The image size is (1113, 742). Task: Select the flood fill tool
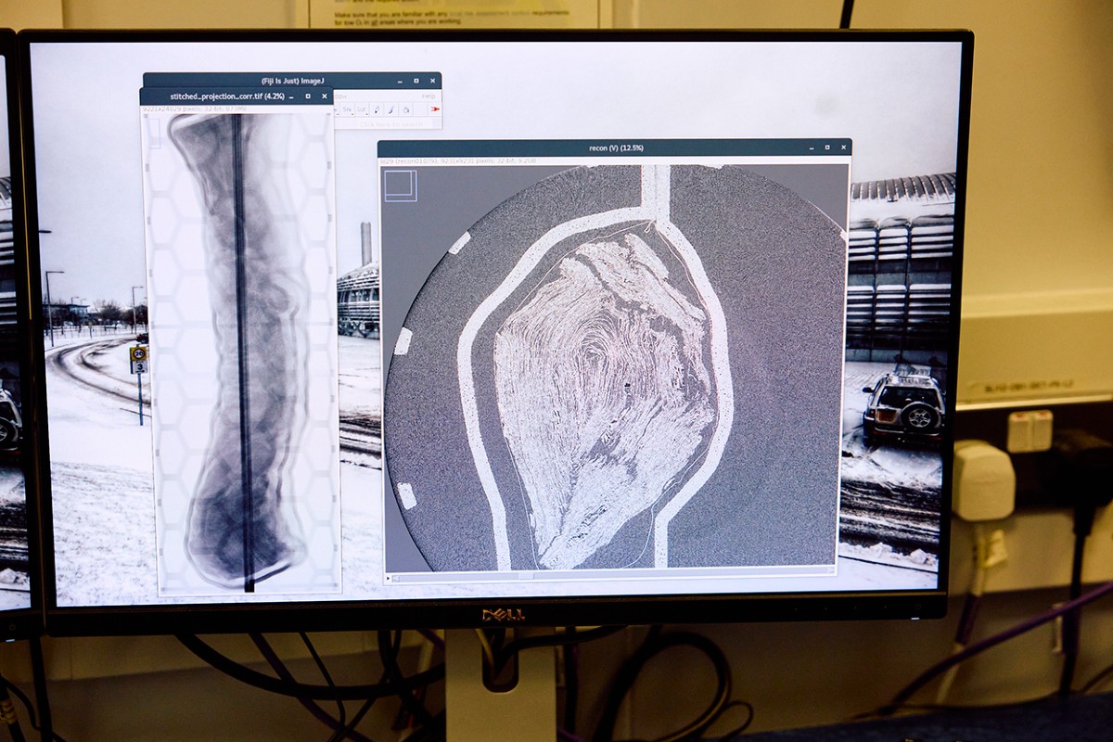[x=407, y=110]
